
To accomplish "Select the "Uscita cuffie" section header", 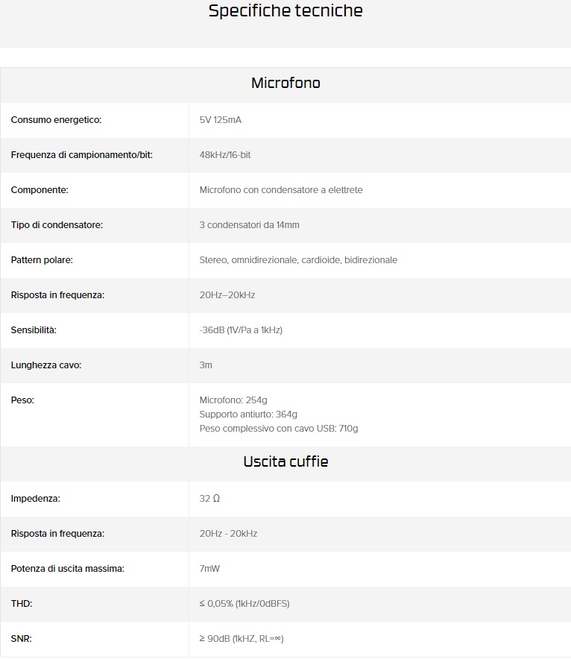I will point(285,461).
